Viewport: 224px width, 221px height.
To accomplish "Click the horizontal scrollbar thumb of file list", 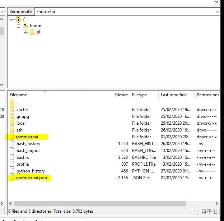I will click(100, 203).
